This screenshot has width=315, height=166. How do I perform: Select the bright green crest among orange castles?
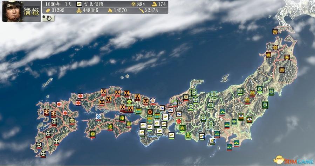pos(129,102)
